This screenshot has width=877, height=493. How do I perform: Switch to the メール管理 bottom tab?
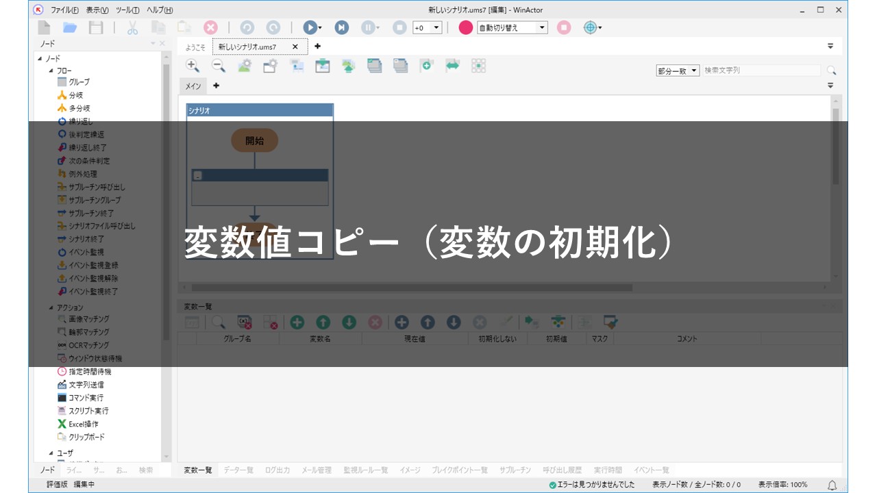(x=317, y=470)
